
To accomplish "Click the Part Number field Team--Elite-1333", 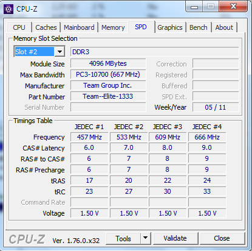I will (x=108, y=96).
